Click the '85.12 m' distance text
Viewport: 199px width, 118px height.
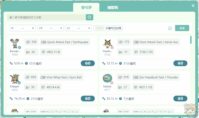pos(112,99)
